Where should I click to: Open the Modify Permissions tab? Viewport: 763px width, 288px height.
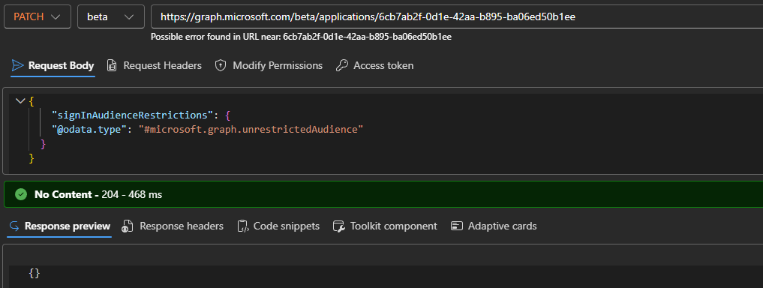pyautogui.click(x=269, y=66)
